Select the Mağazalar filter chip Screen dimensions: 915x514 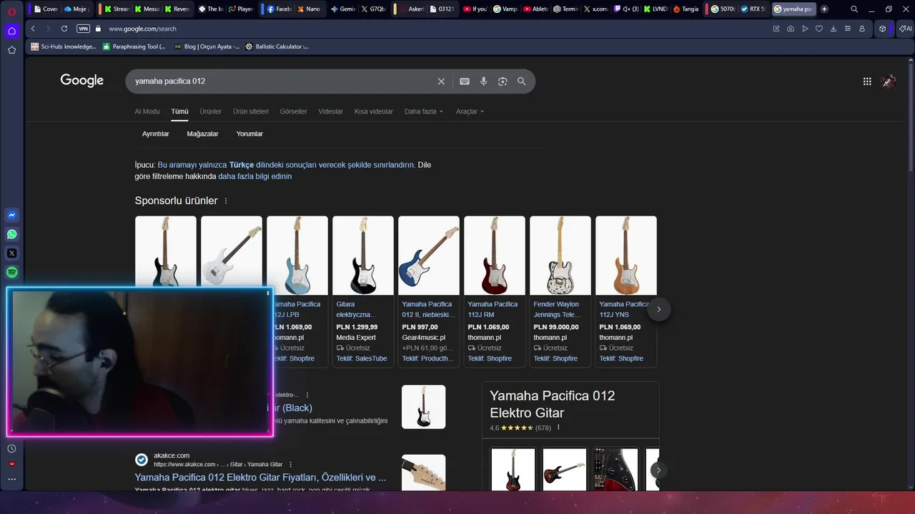(203, 133)
